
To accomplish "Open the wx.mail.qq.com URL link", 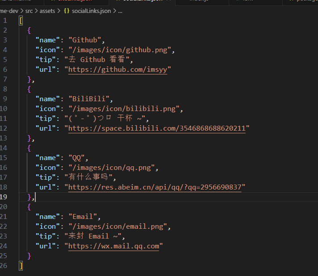I will click(114, 246).
